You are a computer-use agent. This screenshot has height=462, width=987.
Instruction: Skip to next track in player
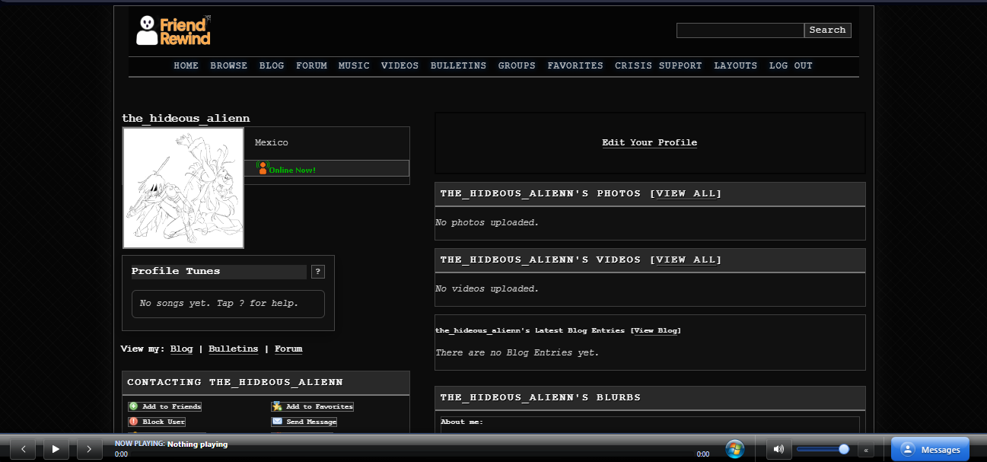(x=89, y=449)
